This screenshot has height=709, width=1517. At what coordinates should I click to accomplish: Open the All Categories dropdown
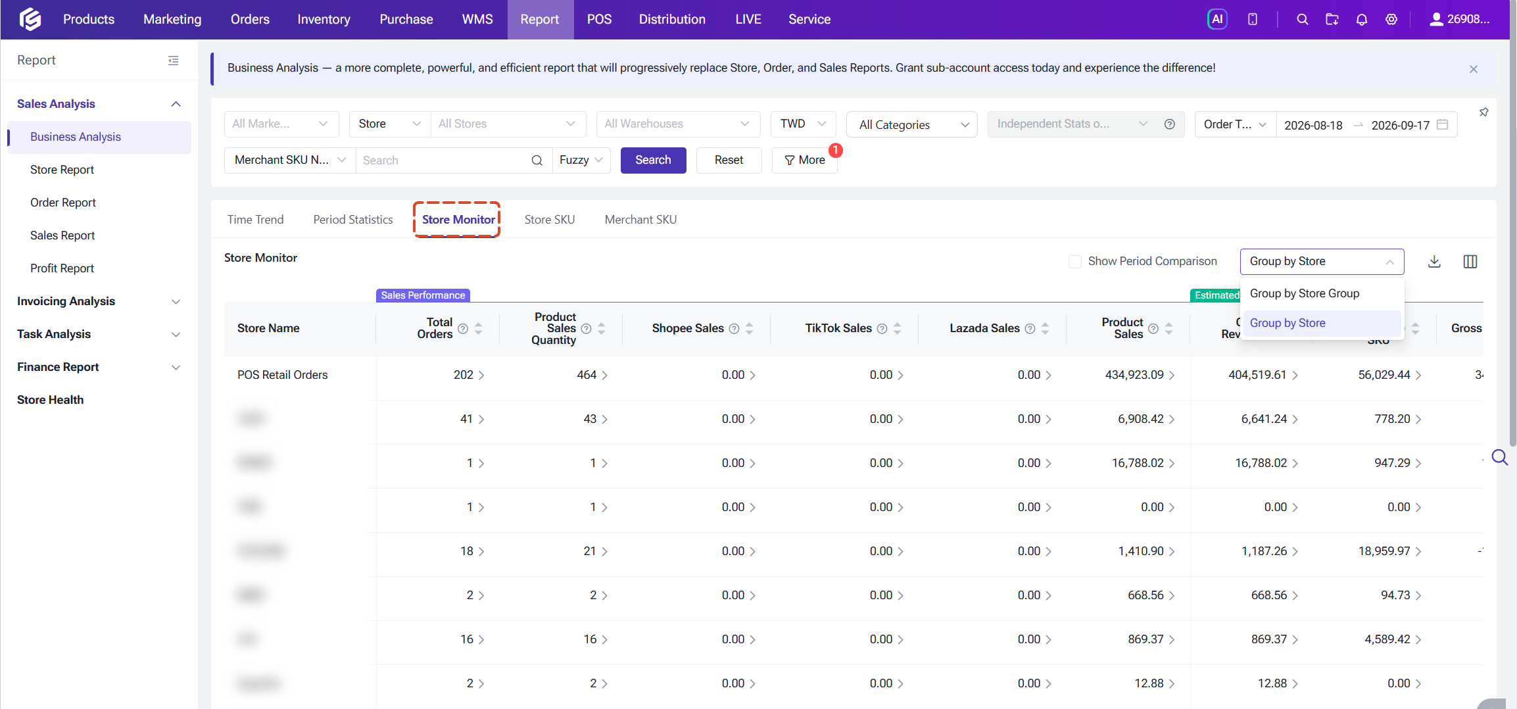coord(912,125)
